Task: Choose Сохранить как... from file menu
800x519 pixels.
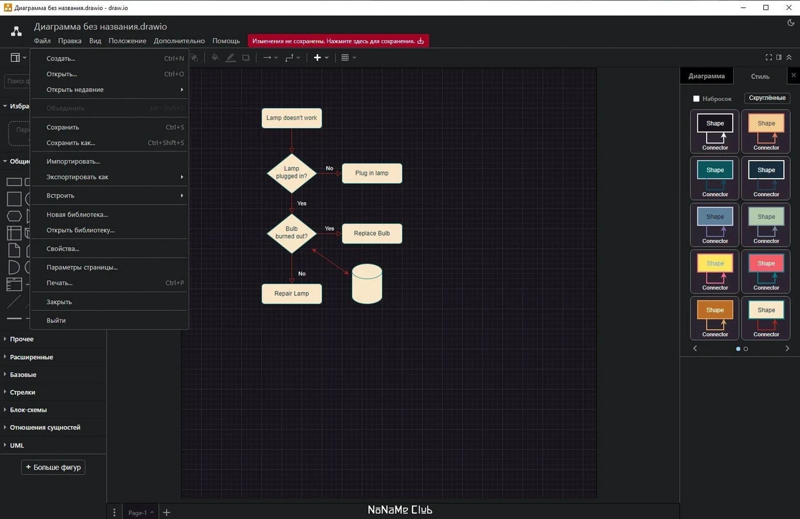Action: (109, 143)
